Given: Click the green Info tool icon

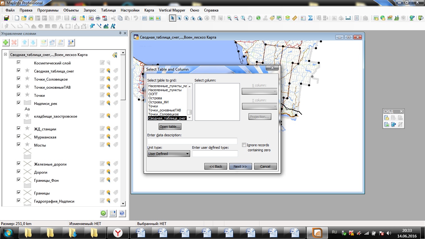Looking at the screenshot, I should tap(258, 18).
